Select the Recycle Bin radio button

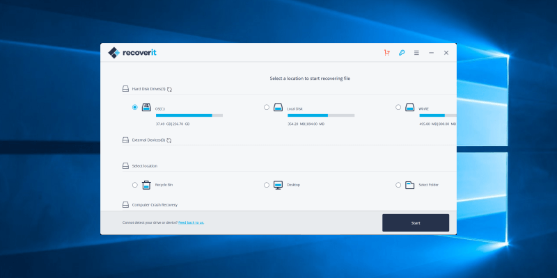(x=134, y=185)
